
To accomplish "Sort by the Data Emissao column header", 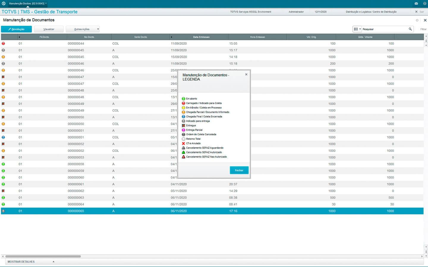I will tap(201, 37).
